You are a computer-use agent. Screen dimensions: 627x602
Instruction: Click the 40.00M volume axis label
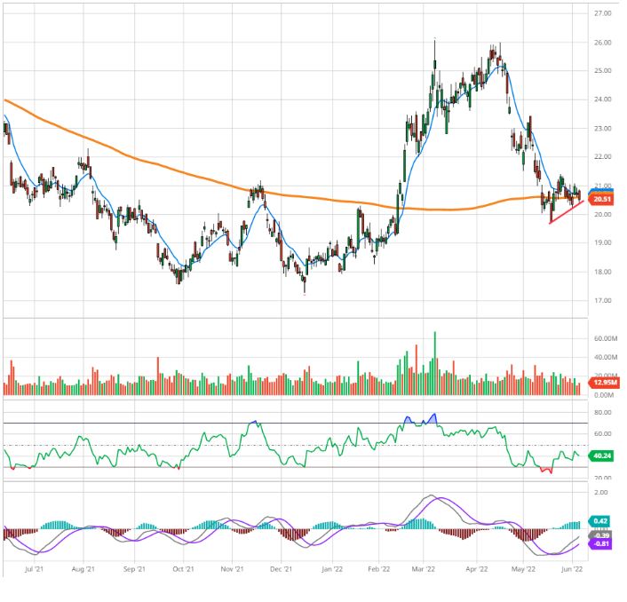606,357
